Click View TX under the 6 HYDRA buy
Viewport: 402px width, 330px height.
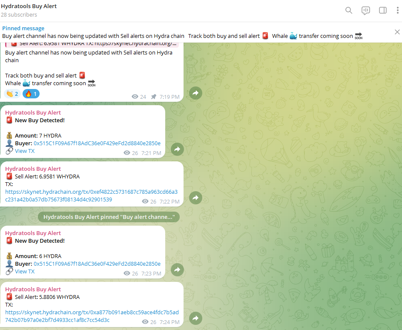(24, 271)
